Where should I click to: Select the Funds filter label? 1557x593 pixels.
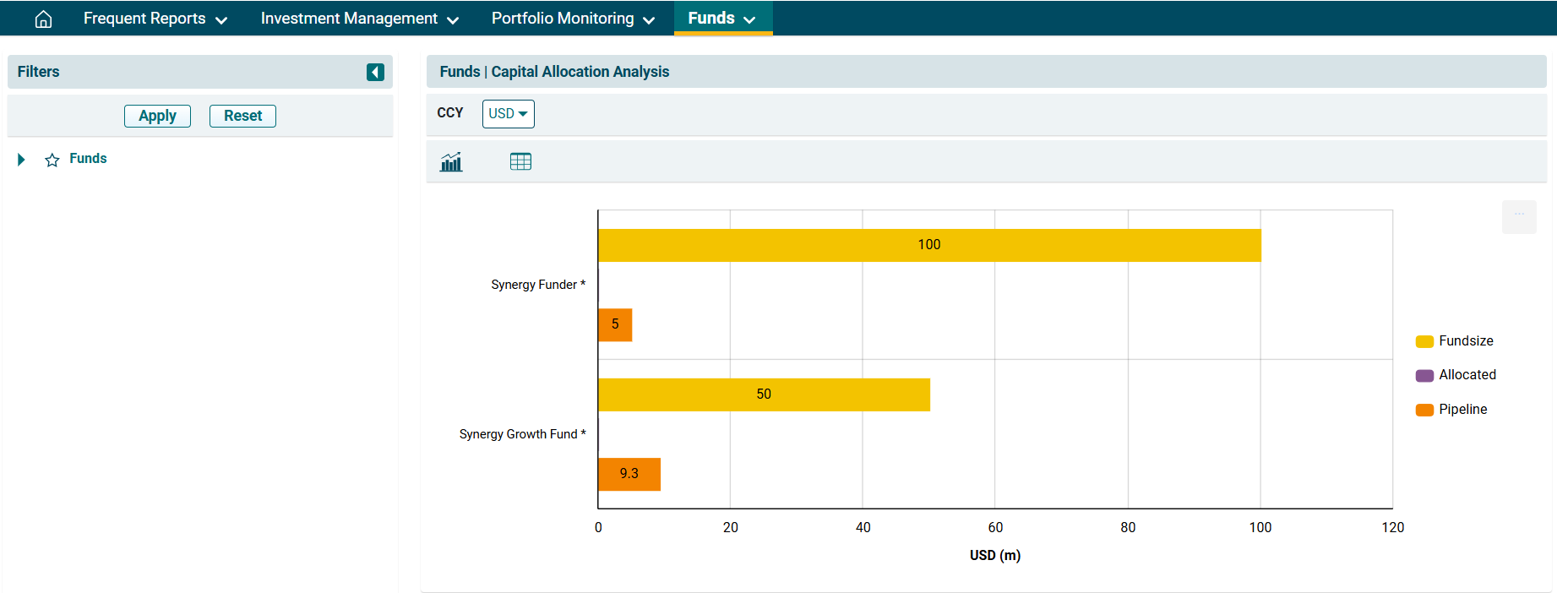(88, 159)
